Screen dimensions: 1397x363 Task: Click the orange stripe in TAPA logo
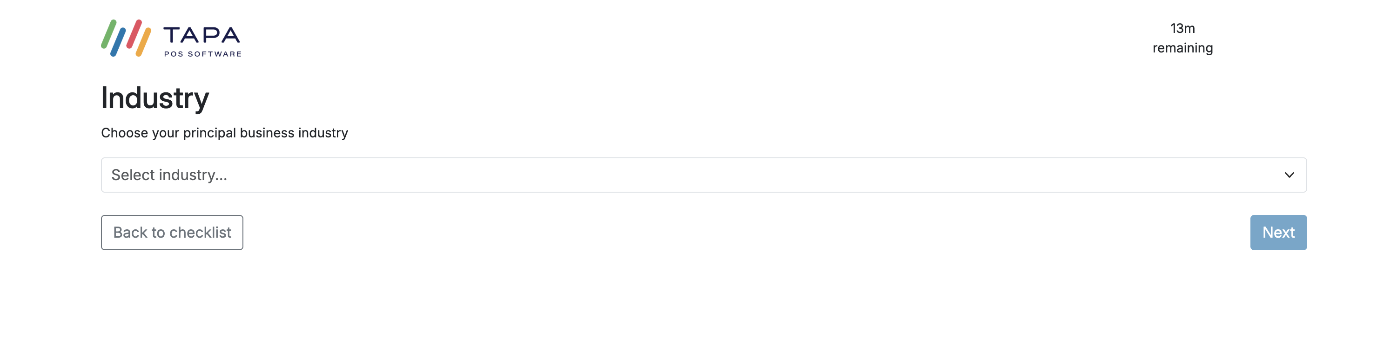click(x=143, y=42)
